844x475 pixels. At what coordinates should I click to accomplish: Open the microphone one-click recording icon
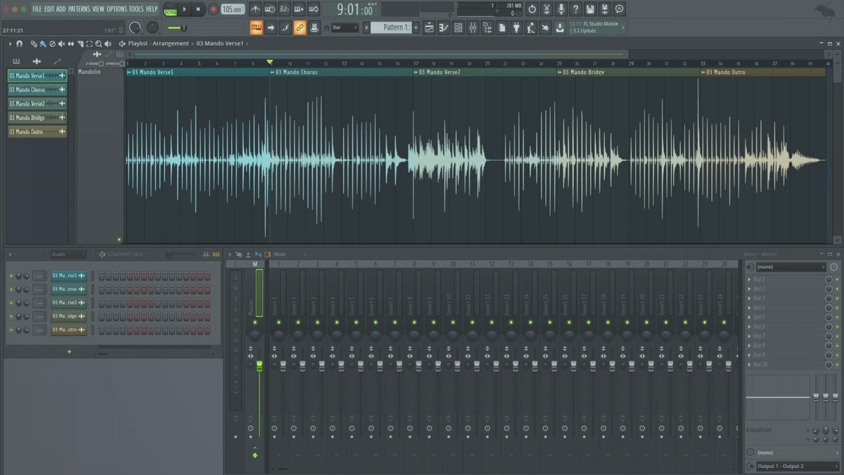[x=561, y=9]
